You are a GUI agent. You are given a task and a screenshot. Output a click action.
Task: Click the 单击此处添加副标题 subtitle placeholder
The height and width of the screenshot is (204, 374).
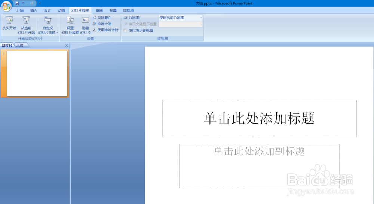point(259,166)
